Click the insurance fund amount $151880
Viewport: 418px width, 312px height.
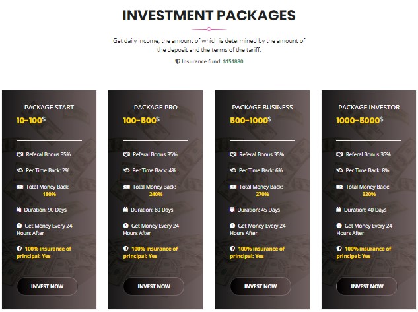233,61
